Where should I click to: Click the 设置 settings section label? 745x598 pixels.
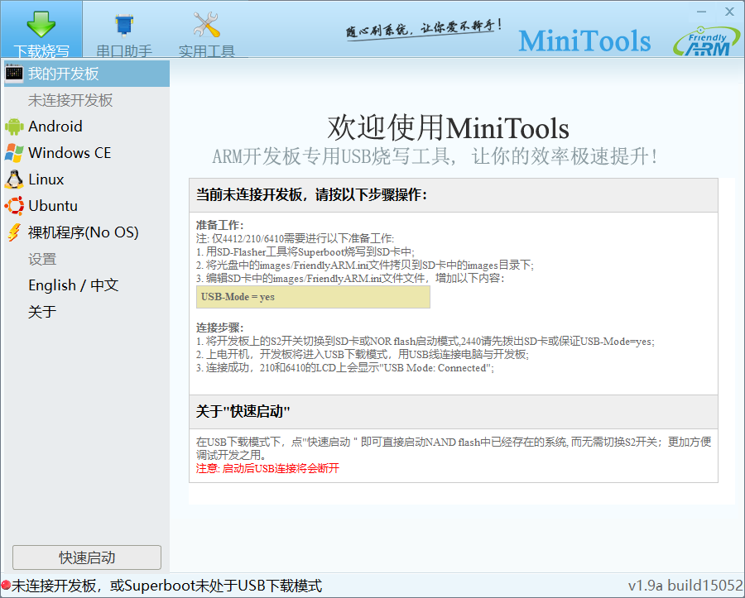coord(42,259)
